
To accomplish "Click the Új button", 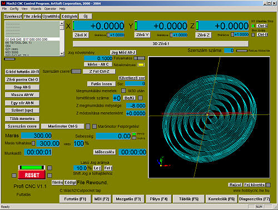I will (x=86, y=16).
